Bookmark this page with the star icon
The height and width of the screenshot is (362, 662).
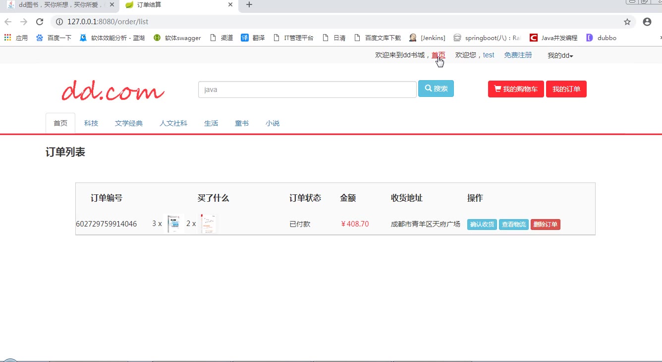pos(627,22)
